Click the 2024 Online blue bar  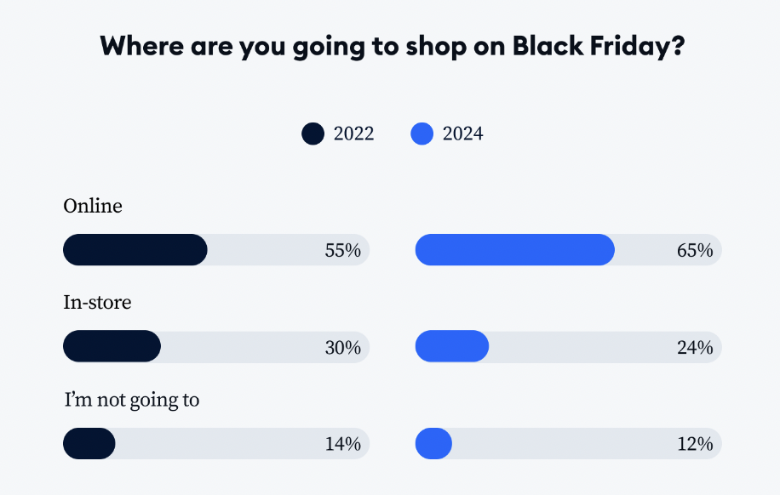[515, 249]
